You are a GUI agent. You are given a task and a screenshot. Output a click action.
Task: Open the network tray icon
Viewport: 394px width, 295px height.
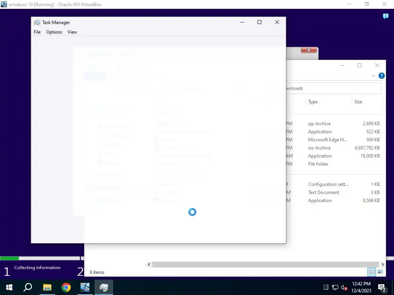[335, 287]
